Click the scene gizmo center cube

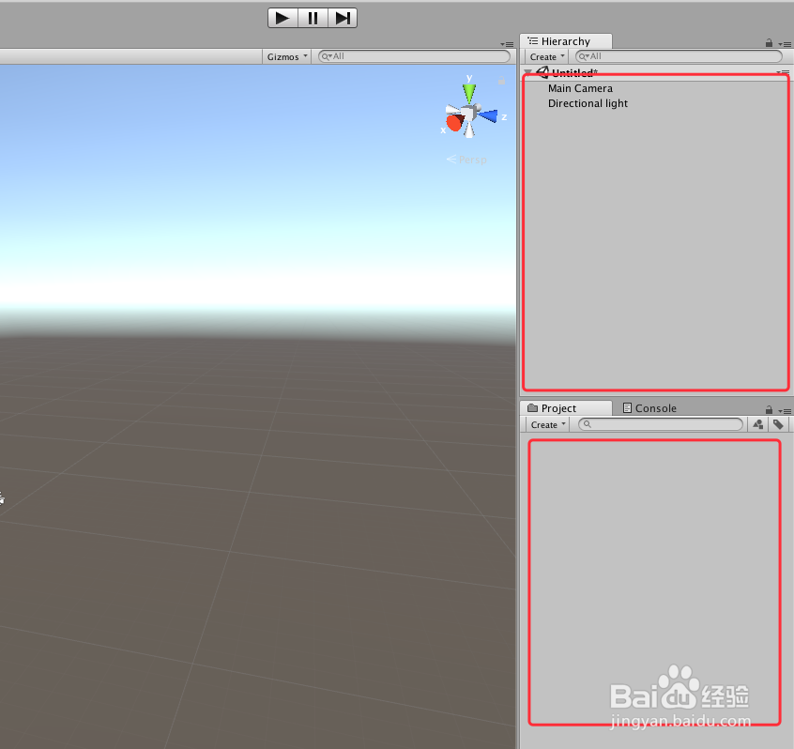point(466,113)
